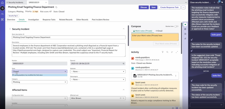Screen dimensions: 225x109
Task: Click the AI sparkle icon in assistant header
Action: pos(222,2)
